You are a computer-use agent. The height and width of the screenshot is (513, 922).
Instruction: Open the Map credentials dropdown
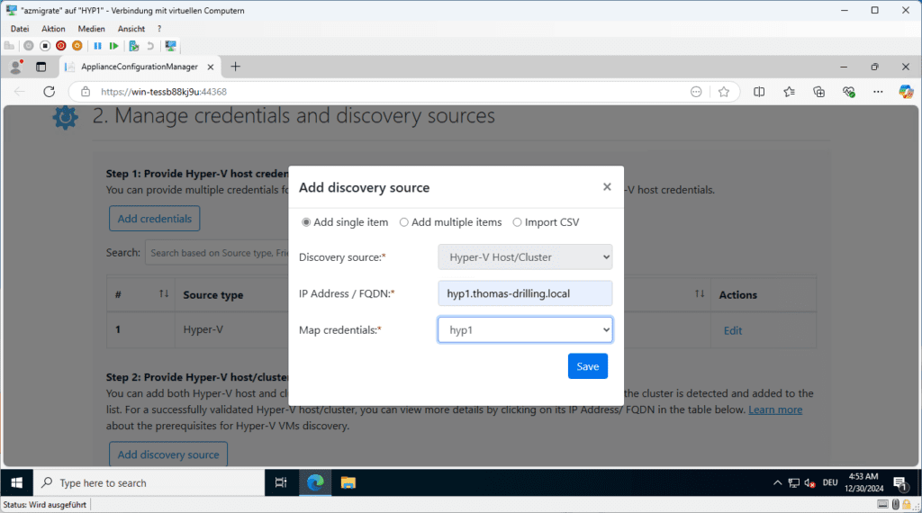(525, 329)
